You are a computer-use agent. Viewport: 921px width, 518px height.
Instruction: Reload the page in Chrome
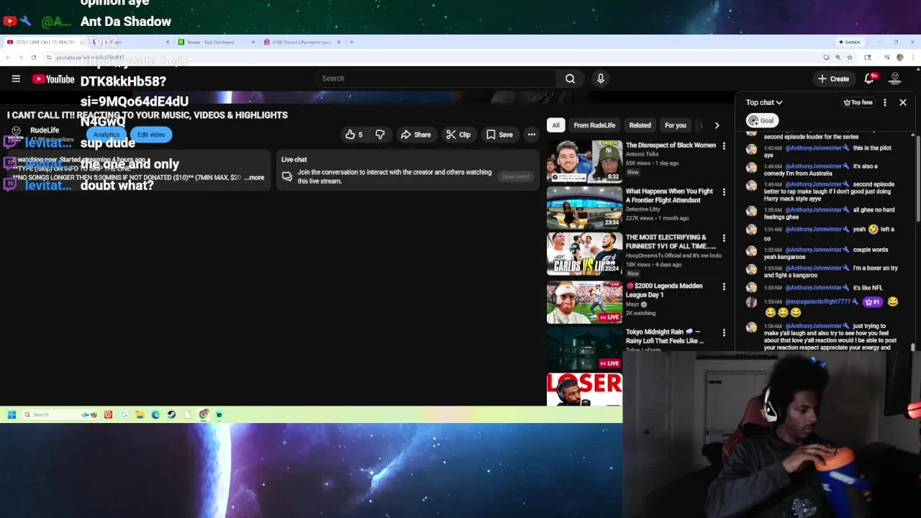tap(33, 58)
